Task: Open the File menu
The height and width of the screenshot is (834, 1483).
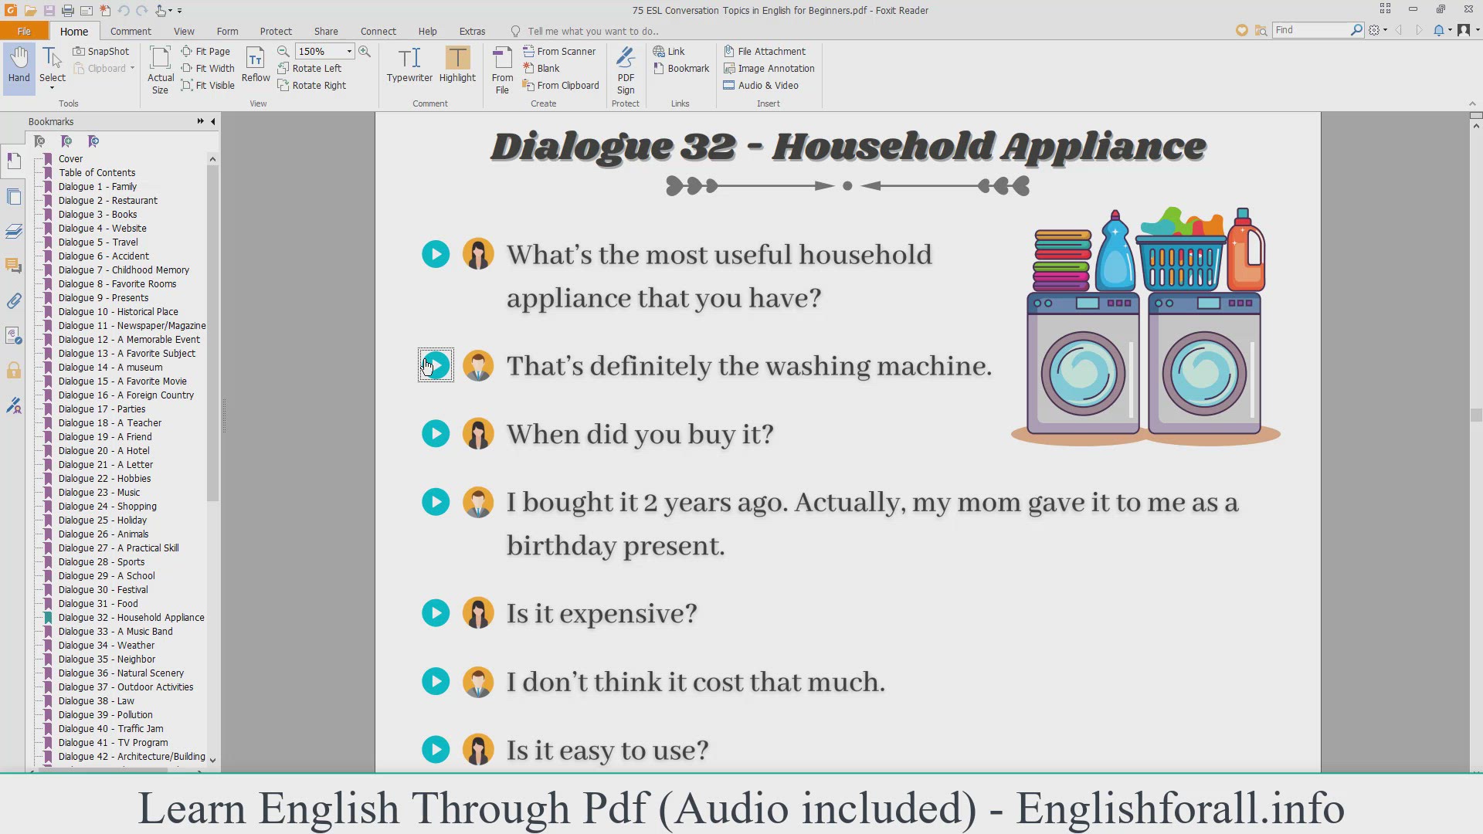Action: pyautogui.click(x=24, y=31)
